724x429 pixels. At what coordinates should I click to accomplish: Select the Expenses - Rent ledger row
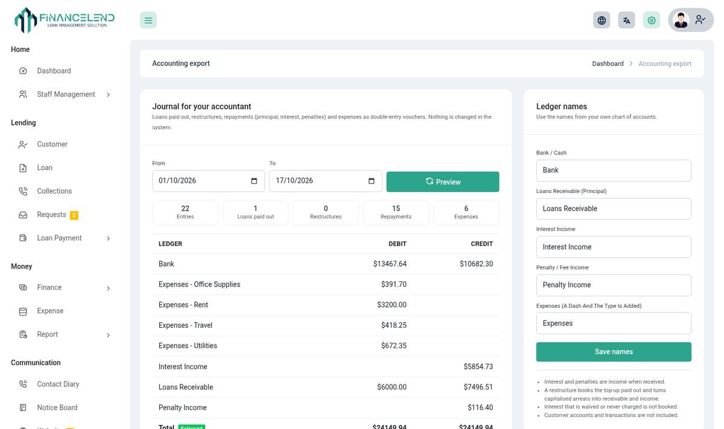(326, 305)
